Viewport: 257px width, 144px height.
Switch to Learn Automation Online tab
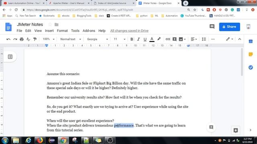point(24,3)
